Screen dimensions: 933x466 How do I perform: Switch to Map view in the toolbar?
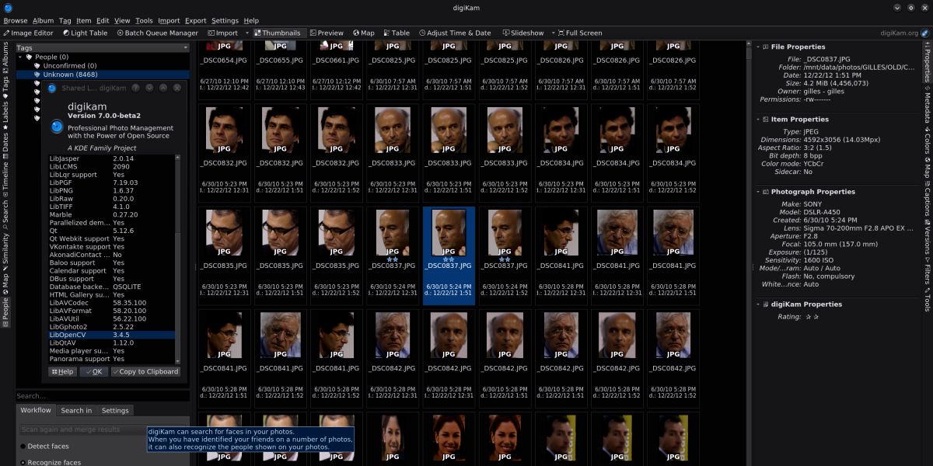pyautogui.click(x=363, y=33)
